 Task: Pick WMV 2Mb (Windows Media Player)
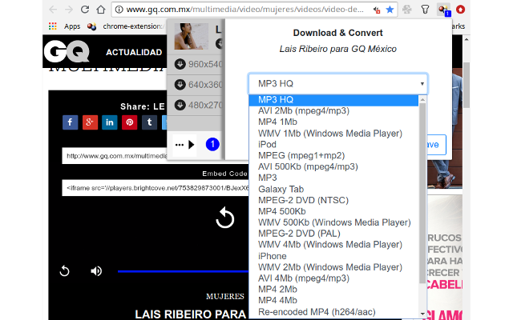(333, 267)
